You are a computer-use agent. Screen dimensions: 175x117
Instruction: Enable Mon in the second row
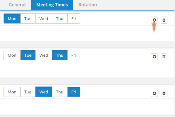tap(12, 55)
